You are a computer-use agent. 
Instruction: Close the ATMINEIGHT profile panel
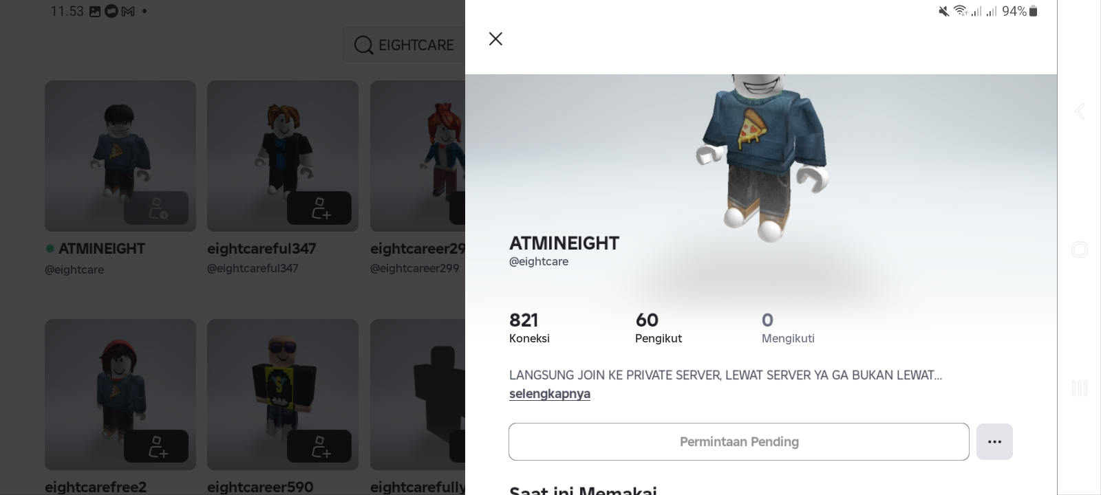pyautogui.click(x=495, y=38)
